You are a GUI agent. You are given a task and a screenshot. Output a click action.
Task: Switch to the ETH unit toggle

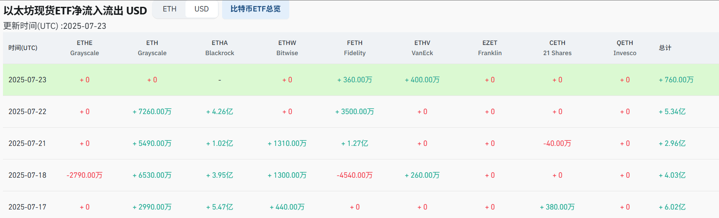[169, 9]
